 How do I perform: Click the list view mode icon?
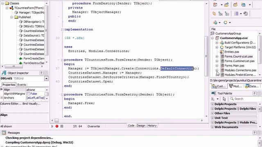tap(236, 13)
